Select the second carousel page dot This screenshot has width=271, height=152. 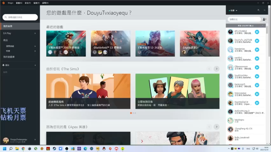click(133, 113)
